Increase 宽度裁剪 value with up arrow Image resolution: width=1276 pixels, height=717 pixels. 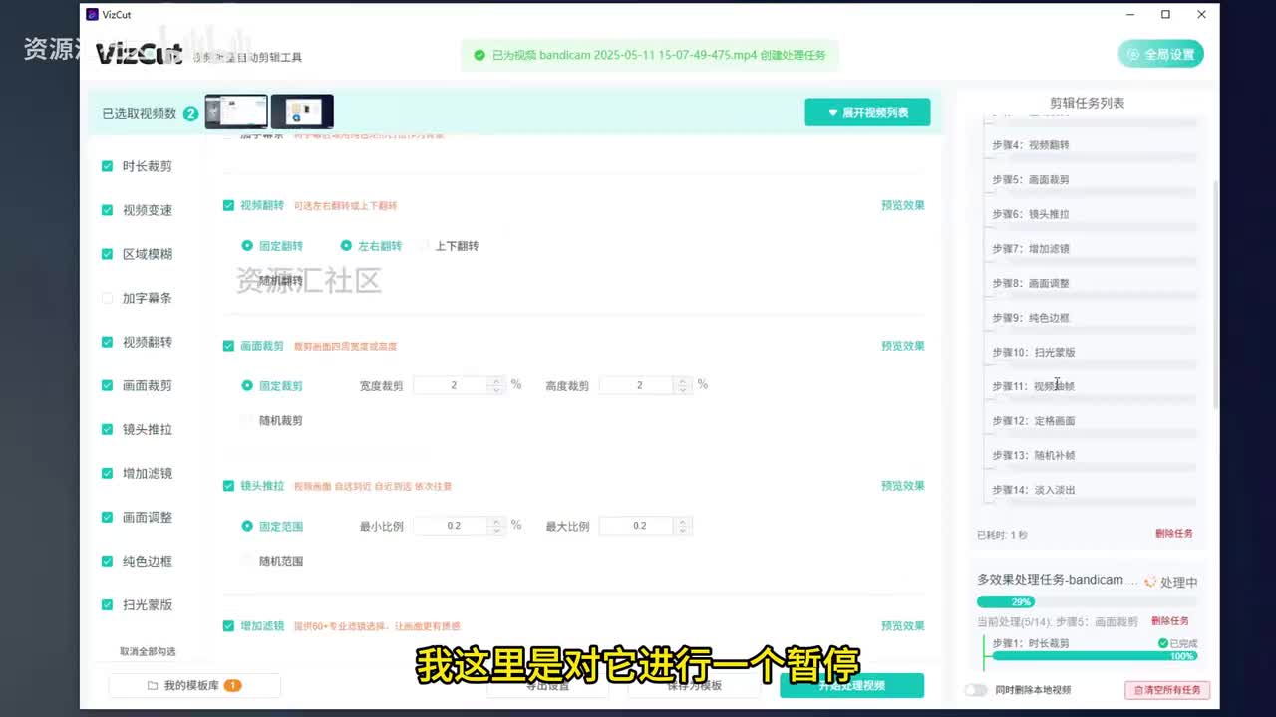click(496, 380)
